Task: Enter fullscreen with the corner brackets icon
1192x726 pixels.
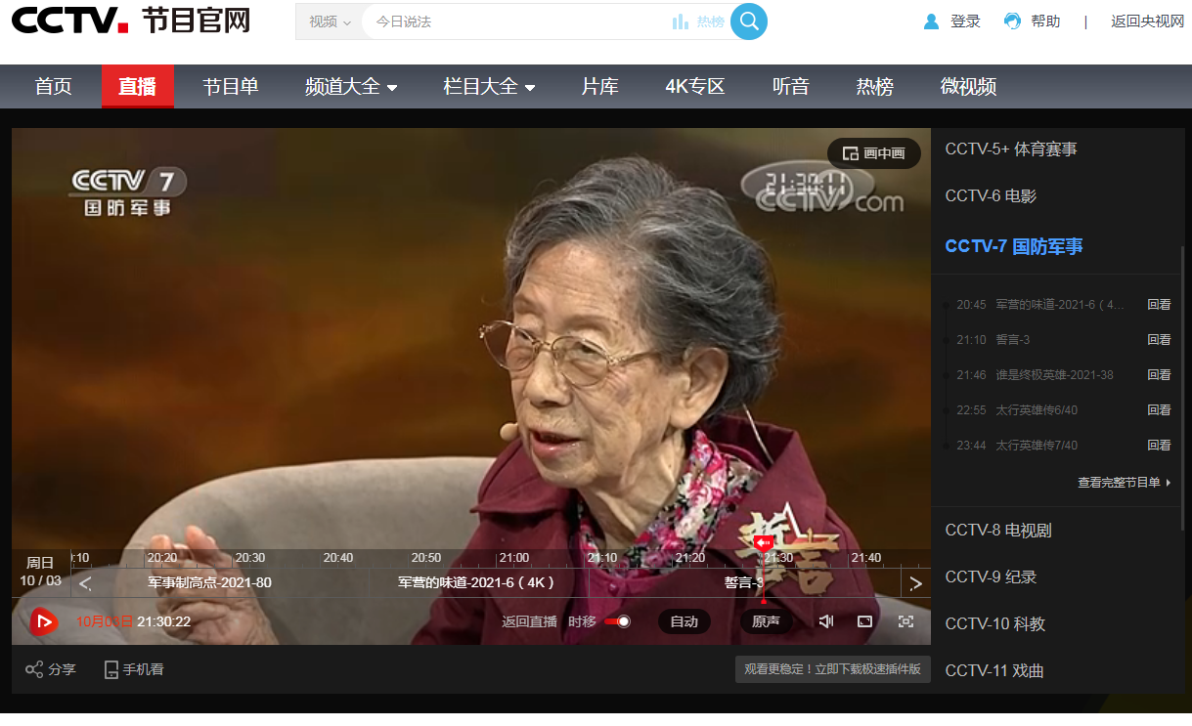Action: (x=905, y=621)
